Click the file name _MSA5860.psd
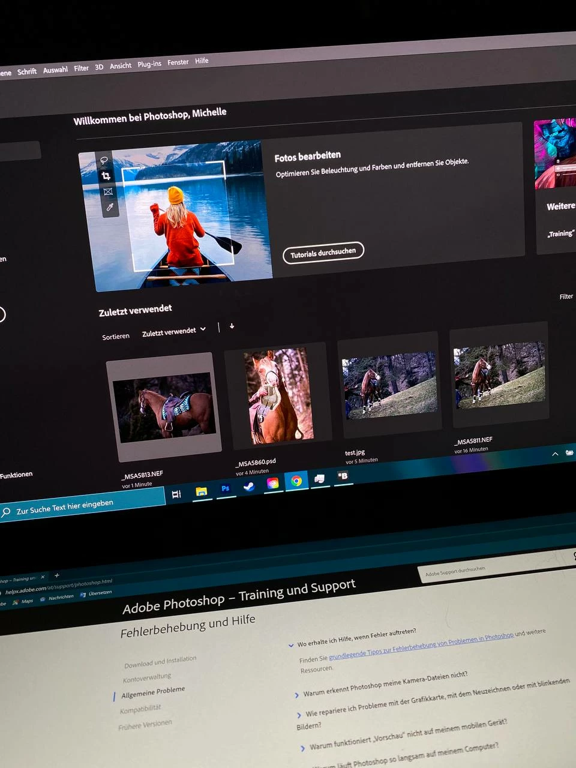This screenshot has width=576, height=768. coord(256,463)
